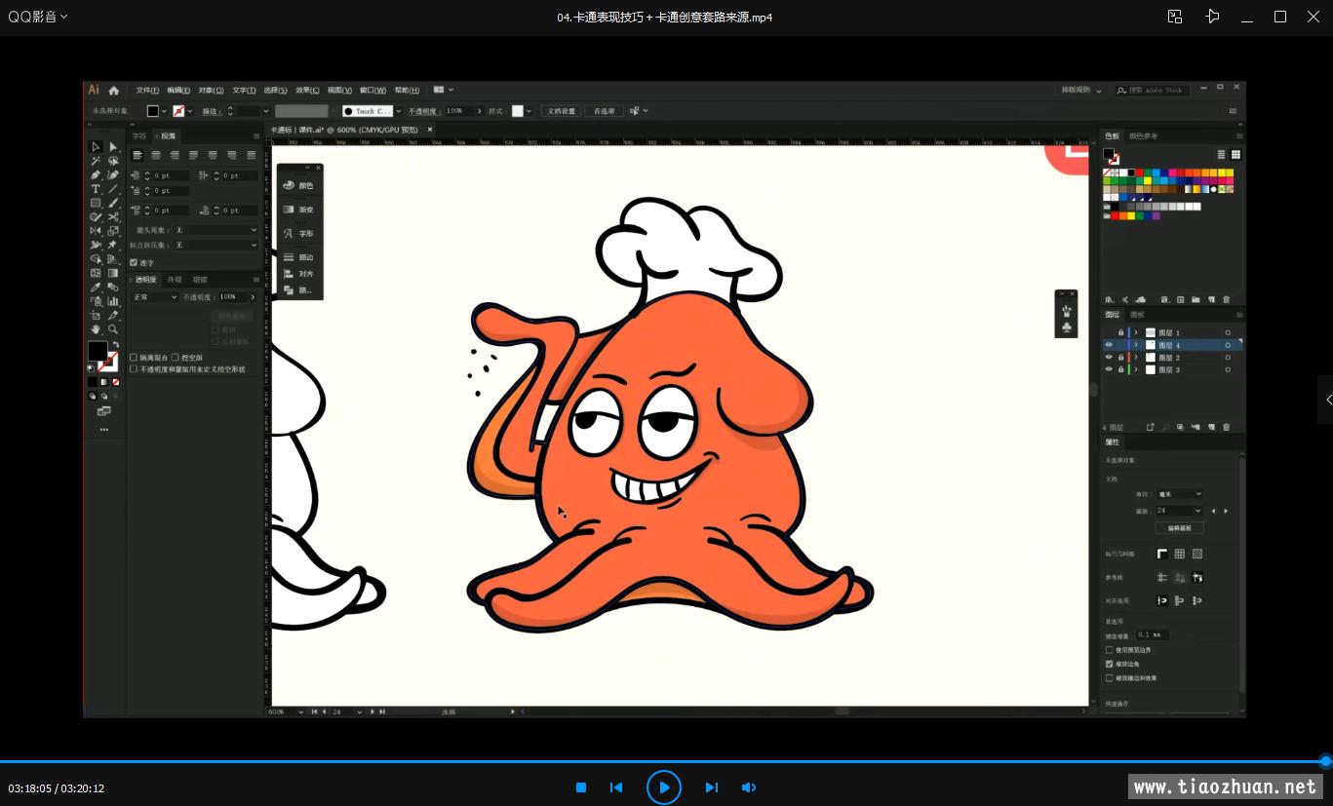Viewport: 1333px width, 806px height.
Task: Select the Pen tool
Action: point(96,175)
